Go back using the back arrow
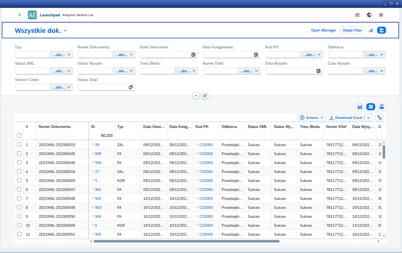This screenshot has height=253, width=402. (20, 15)
